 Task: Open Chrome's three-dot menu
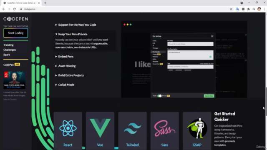click(264, 9)
